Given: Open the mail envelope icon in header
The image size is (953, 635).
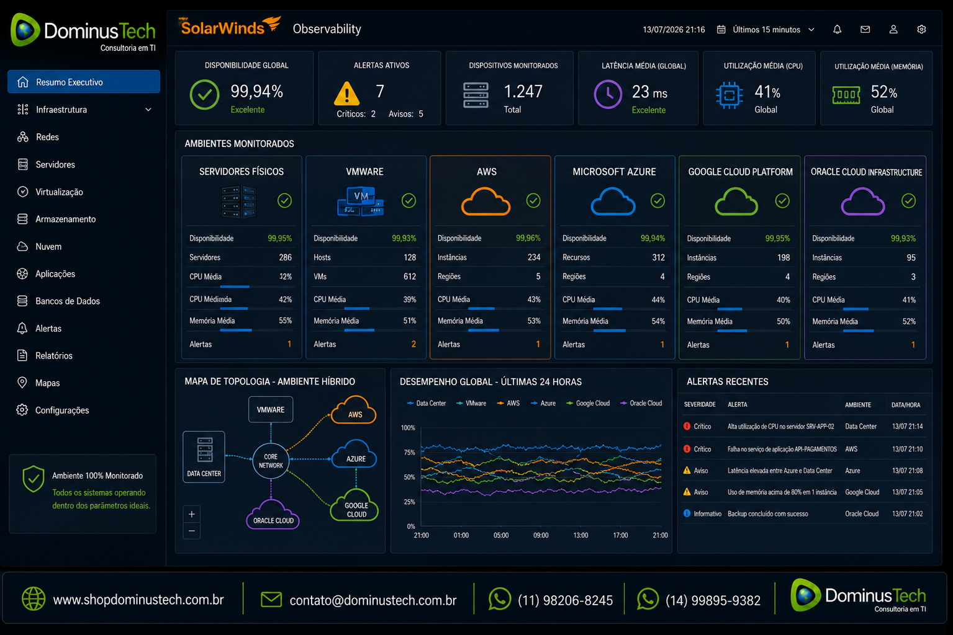Looking at the screenshot, I should [865, 29].
